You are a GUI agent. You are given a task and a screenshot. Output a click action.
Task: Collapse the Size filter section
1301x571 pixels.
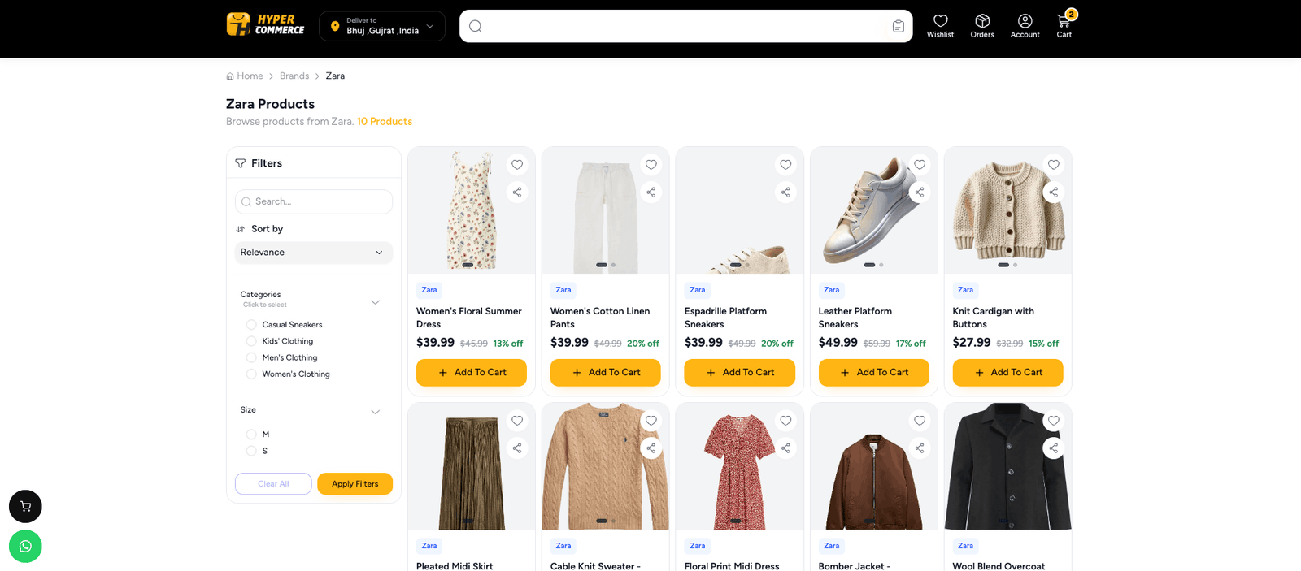(376, 412)
